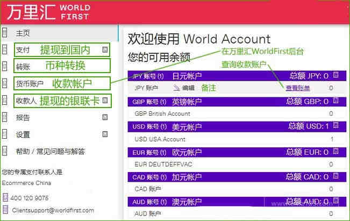Click the 您的可用余额 heading
Image resolution: width=350 pixels, height=221 pixels.
159,58
